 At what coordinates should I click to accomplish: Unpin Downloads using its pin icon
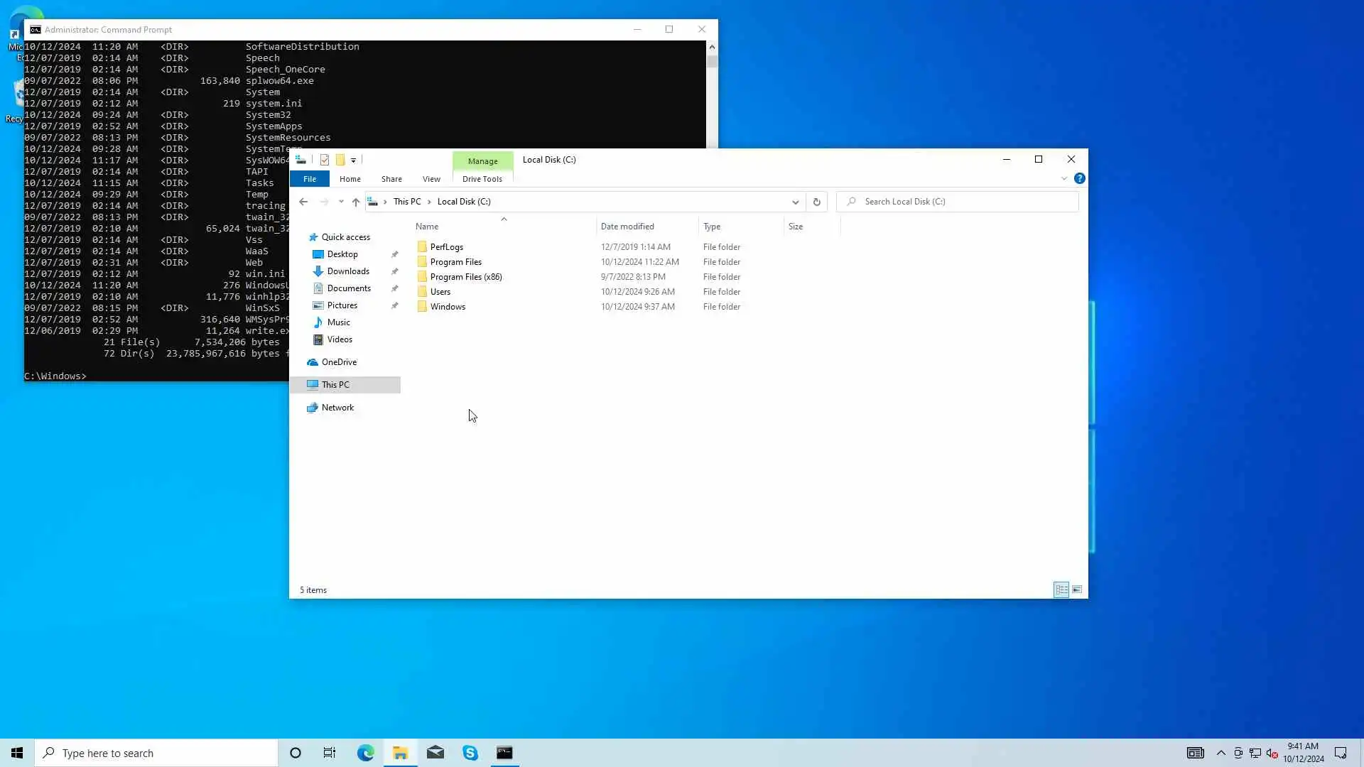[395, 271]
